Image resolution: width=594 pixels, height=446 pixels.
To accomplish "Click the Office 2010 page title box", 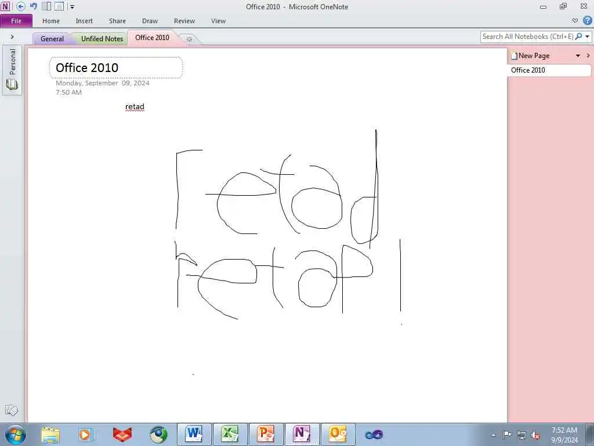I will pyautogui.click(x=116, y=67).
